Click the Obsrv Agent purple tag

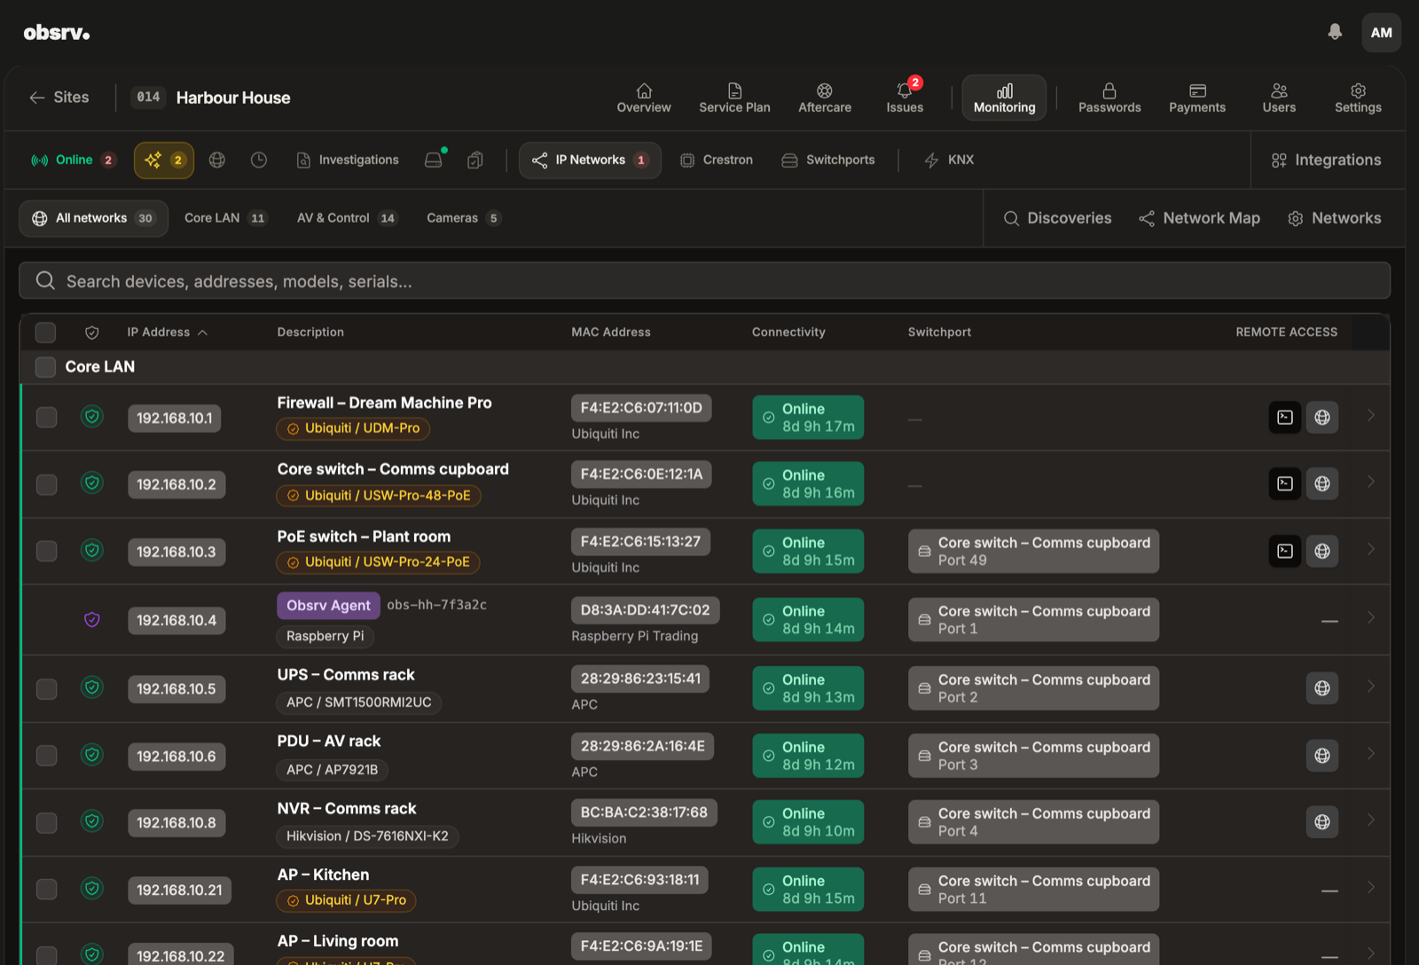click(x=328, y=605)
